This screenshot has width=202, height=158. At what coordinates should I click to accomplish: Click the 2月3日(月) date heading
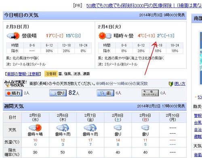pyautogui.click(x=17, y=27)
